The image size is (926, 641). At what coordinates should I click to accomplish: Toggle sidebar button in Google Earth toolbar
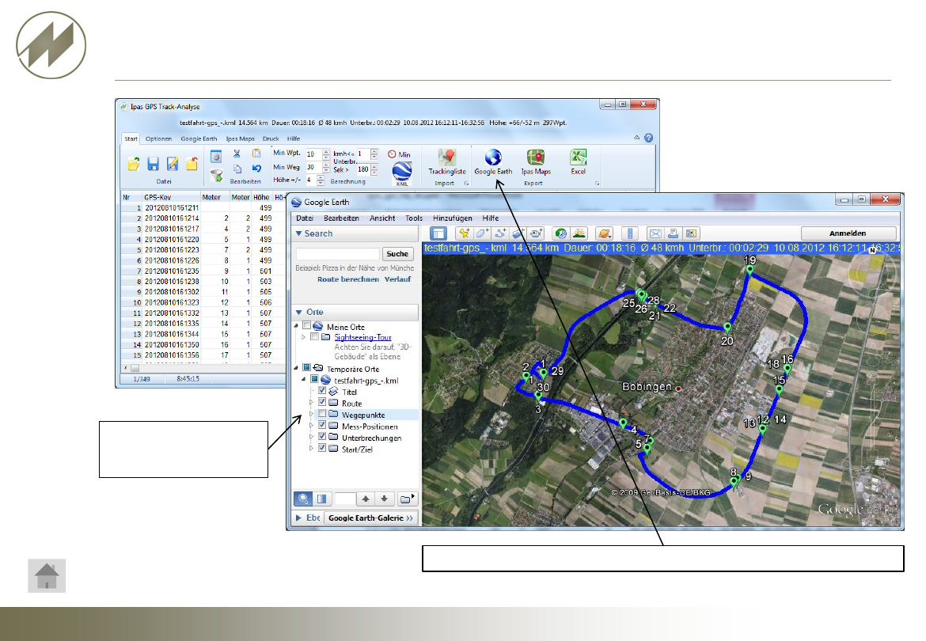438,233
